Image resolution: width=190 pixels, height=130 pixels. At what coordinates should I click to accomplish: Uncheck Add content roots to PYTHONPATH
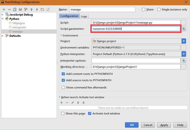63,74
